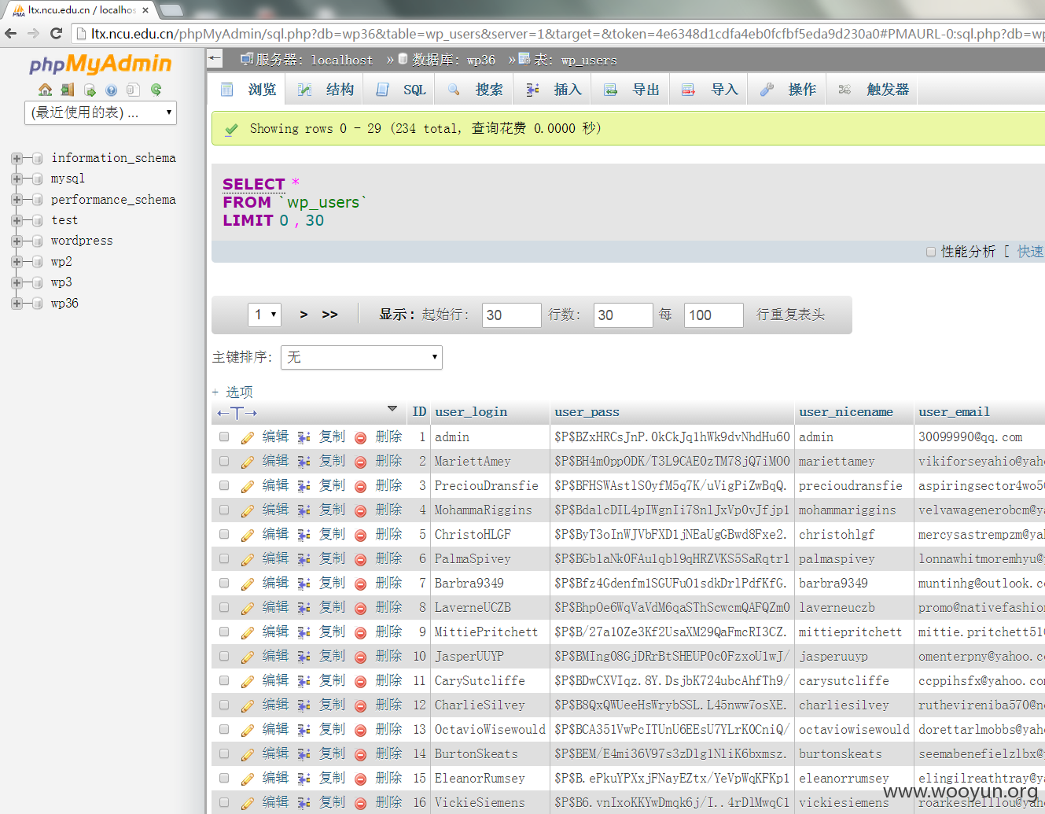The image size is (1045, 814).
Task: Expand the information_schema database node
Action: 17,158
